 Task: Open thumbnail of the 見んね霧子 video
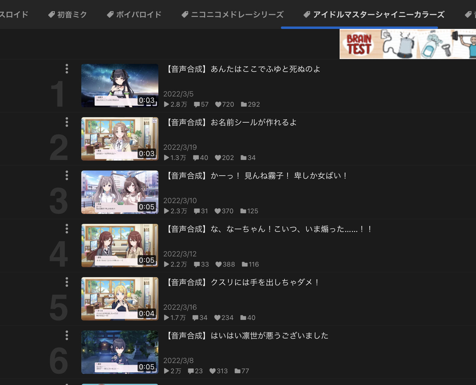[120, 192]
